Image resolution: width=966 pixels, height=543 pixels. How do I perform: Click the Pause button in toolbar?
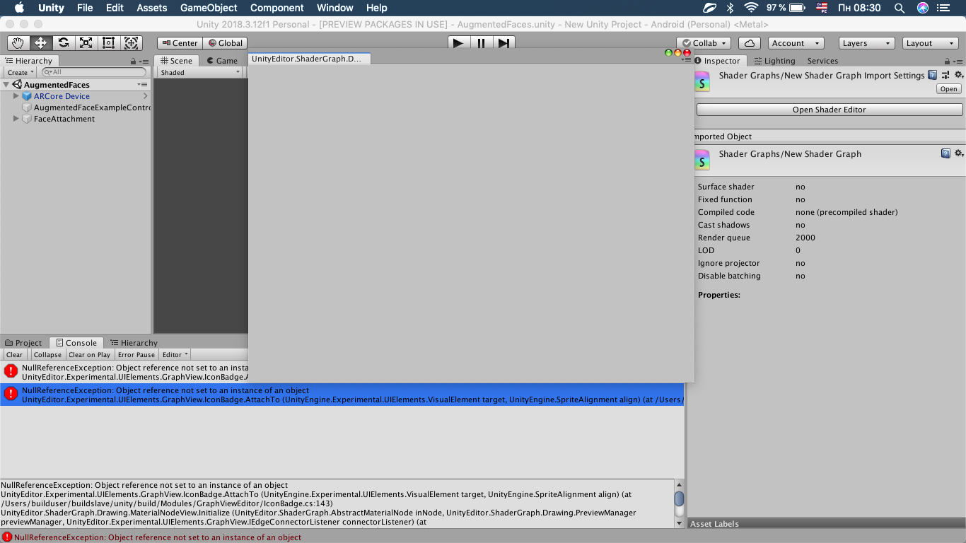click(x=481, y=43)
